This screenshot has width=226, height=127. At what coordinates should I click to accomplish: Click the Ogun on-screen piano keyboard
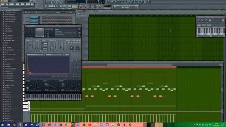coord(53,97)
